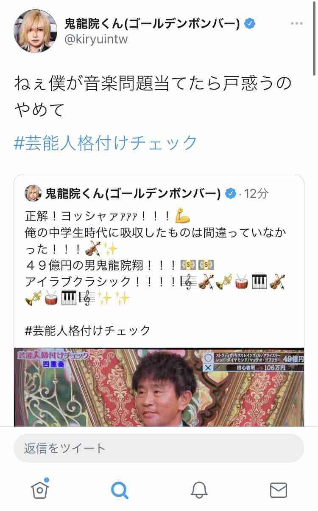Click the verified badge beside main author name

click(x=251, y=24)
